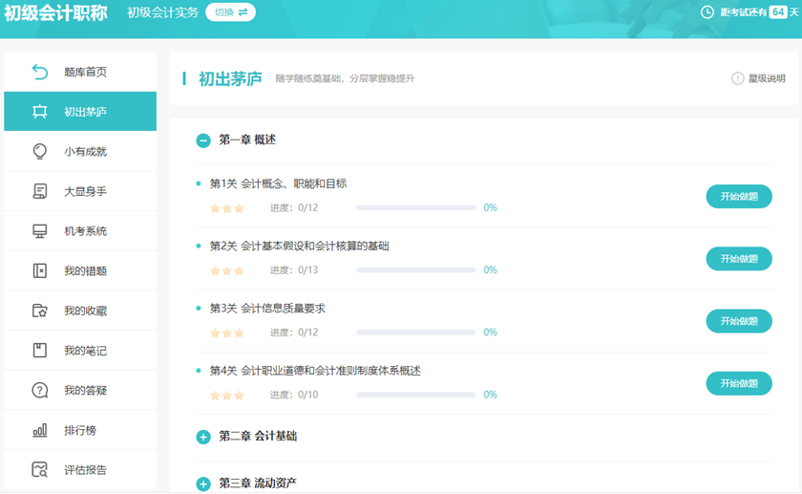
Task: Click the 我的错题 notebook icon
Action: (x=39, y=271)
